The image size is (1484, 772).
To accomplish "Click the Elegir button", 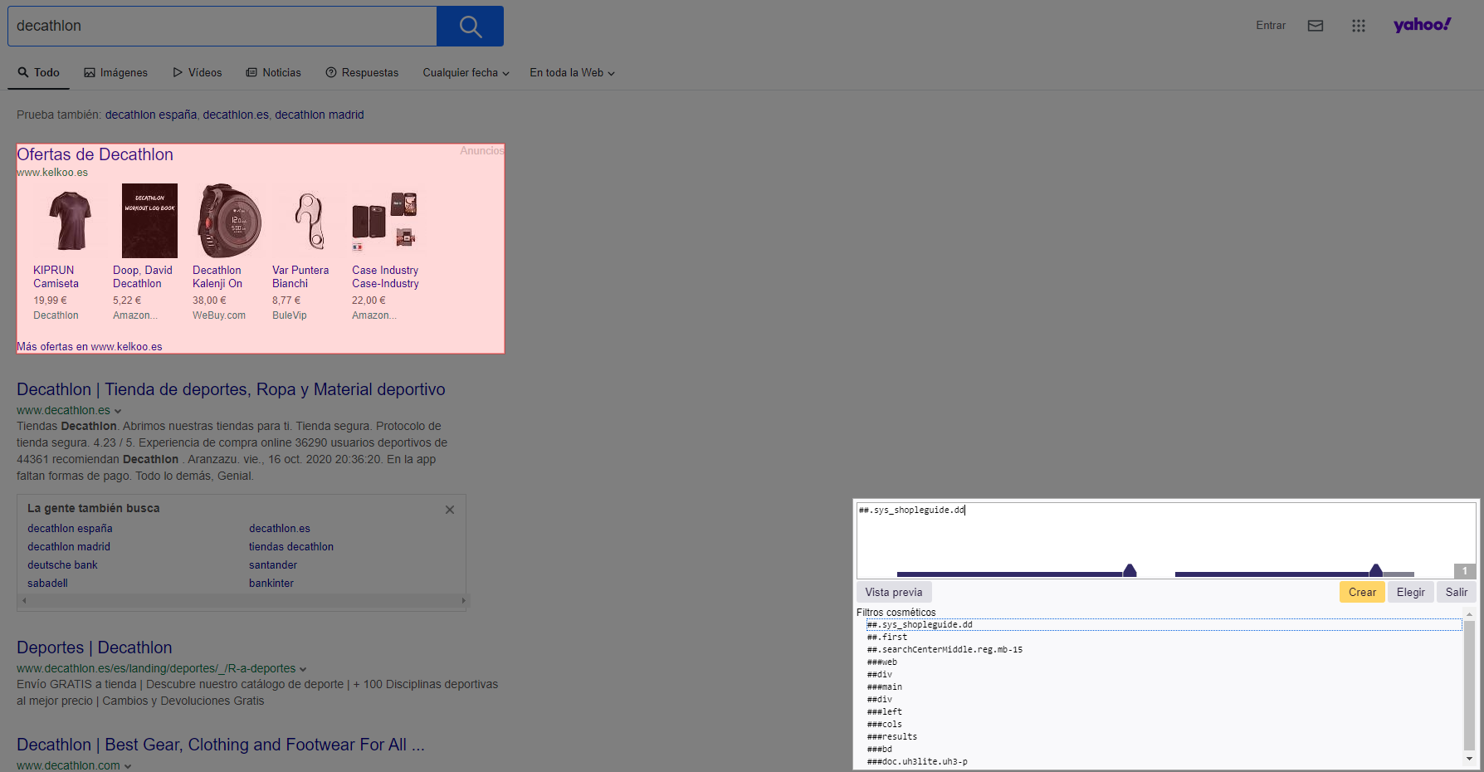I will click(x=1411, y=592).
